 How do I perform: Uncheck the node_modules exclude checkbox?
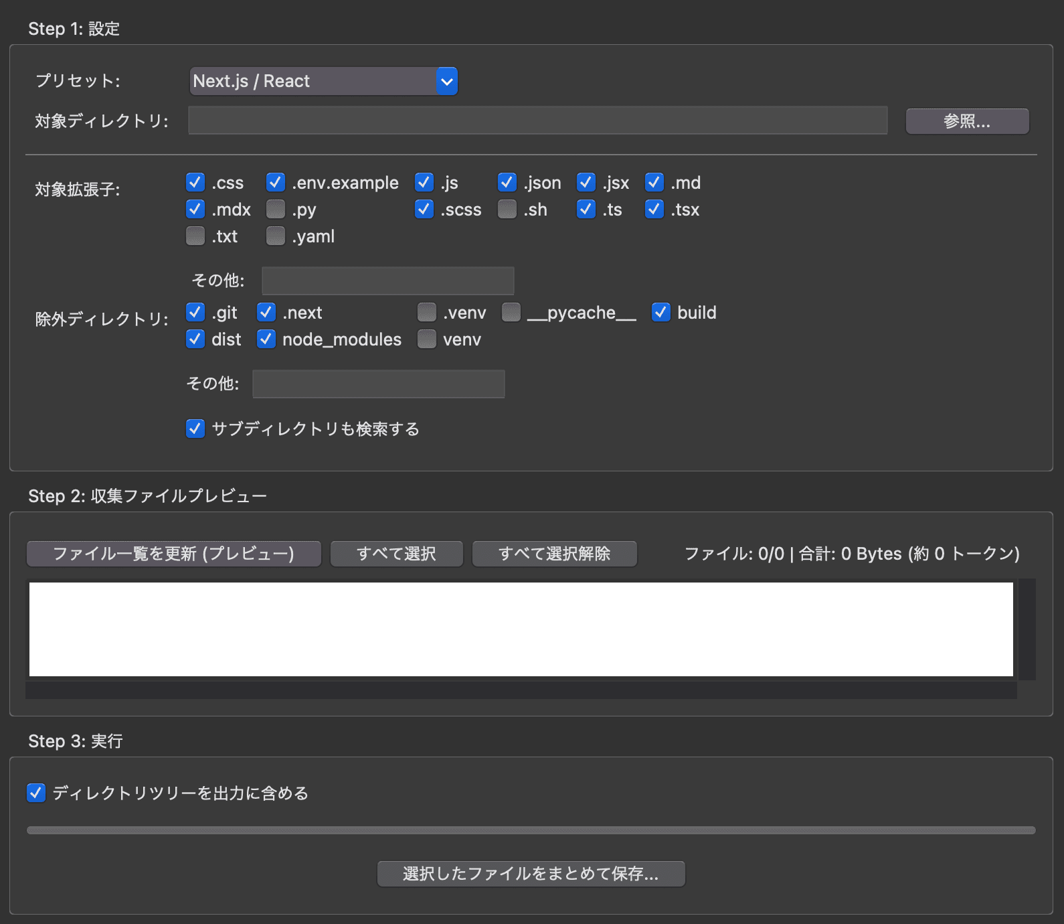coord(266,339)
